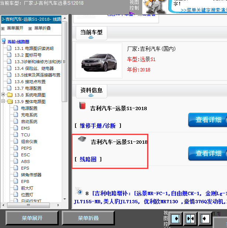Click the view control left-arrow icon
The width and height of the screenshot is (227, 228).
pyautogui.click(x=205, y=218)
